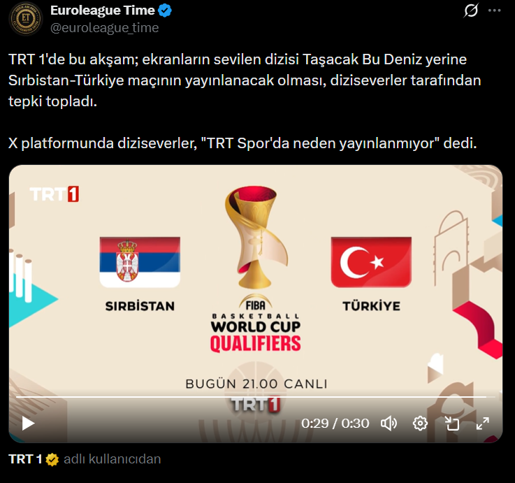Click the blue verified badge
This screenshot has height=483, width=515.
(165, 10)
